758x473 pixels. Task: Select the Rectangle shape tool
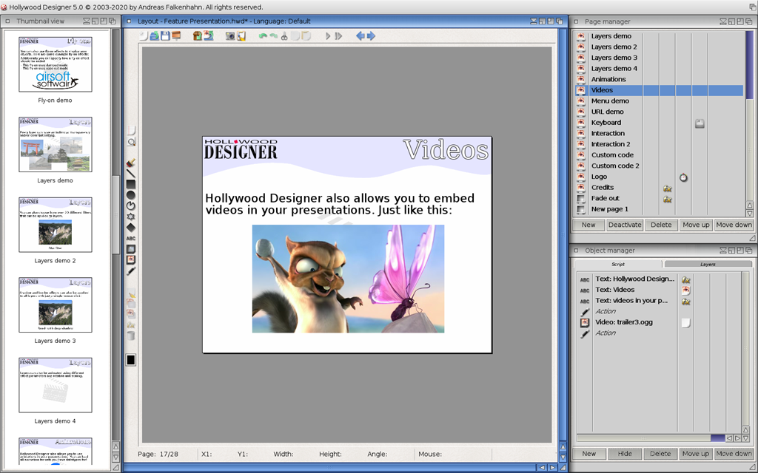[131, 184]
